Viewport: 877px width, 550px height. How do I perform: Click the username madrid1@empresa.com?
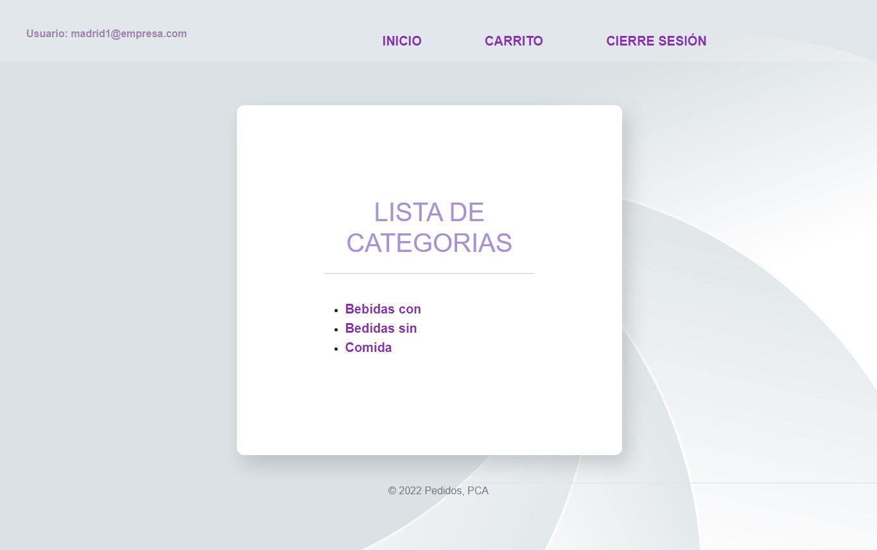128,33
